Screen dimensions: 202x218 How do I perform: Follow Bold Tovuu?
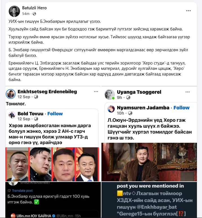55,114
